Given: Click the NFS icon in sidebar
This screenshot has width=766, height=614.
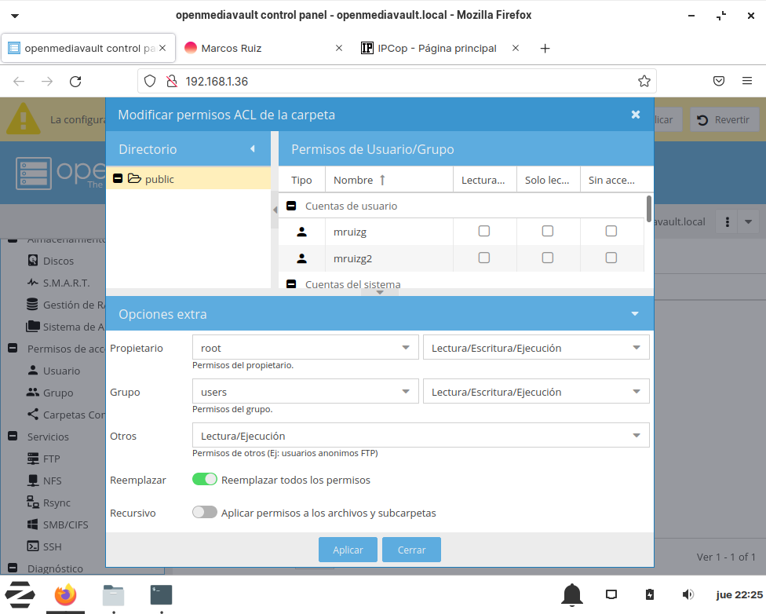Looking at the screenshot, I should click(x=33, y=481).
